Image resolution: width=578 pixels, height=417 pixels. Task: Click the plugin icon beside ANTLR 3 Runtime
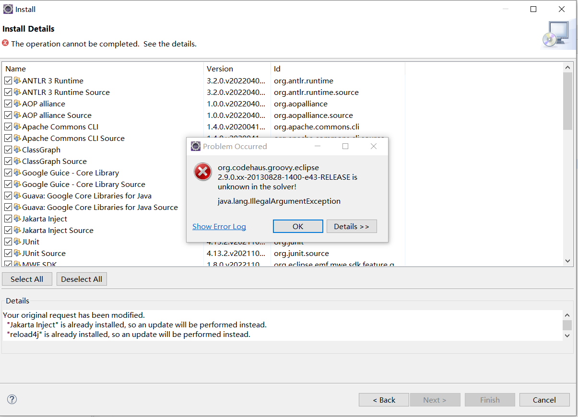(17, 81)
